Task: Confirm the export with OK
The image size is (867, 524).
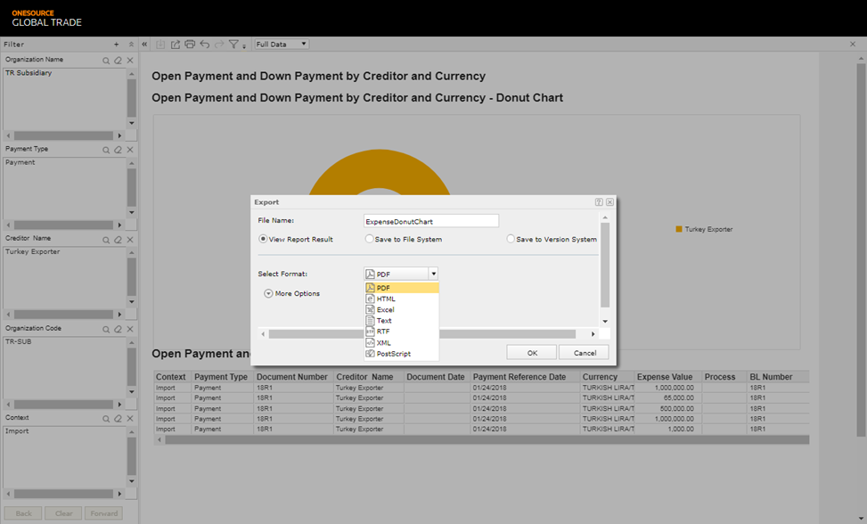Action: 532,353
